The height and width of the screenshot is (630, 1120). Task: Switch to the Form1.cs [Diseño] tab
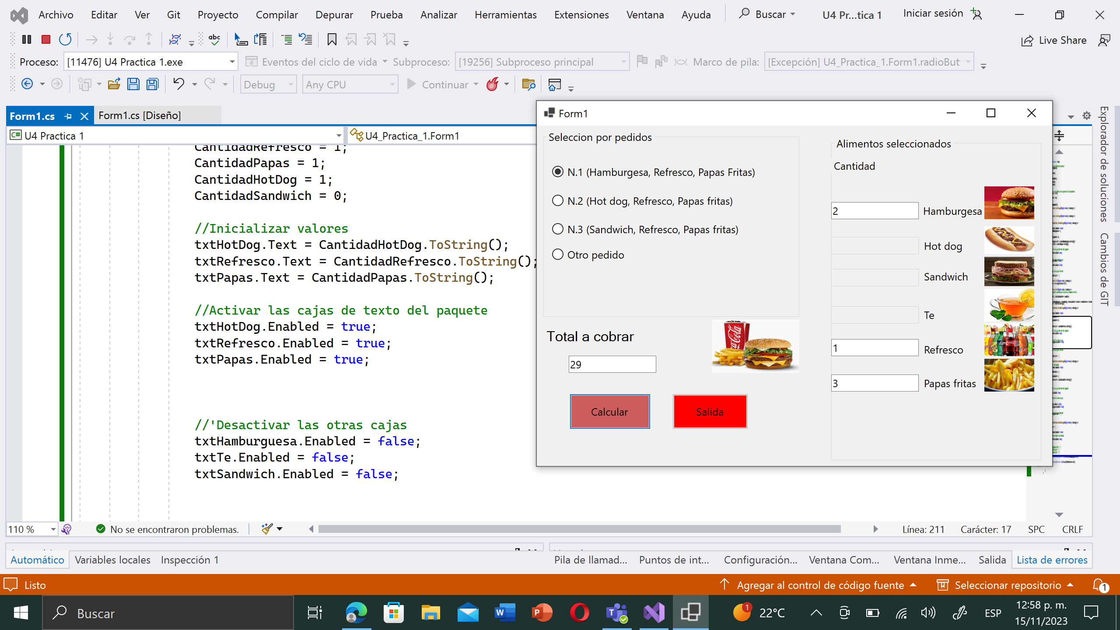(140, 115)
